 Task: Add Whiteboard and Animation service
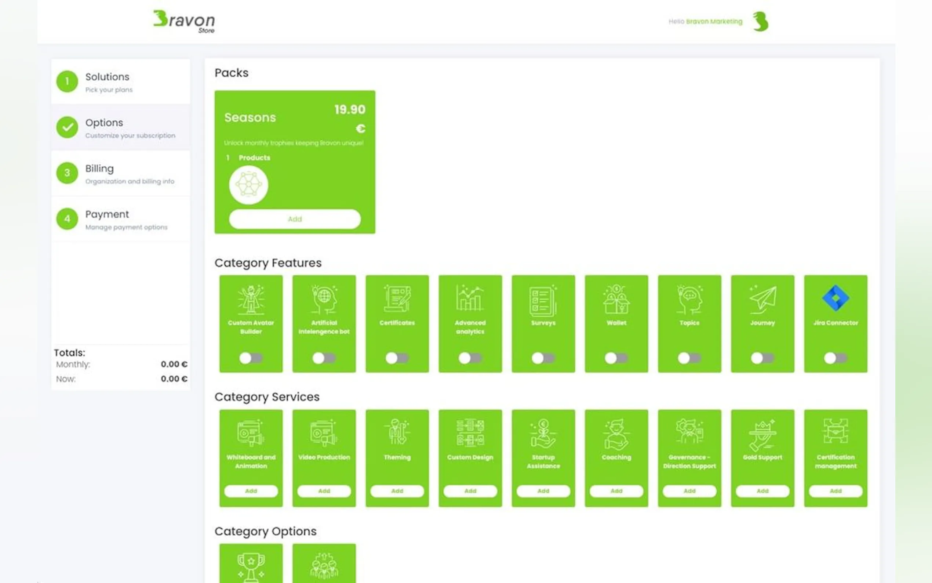click(251, 491)
